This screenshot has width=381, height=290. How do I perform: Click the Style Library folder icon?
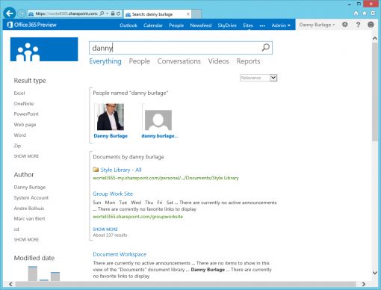coord(96,170)
